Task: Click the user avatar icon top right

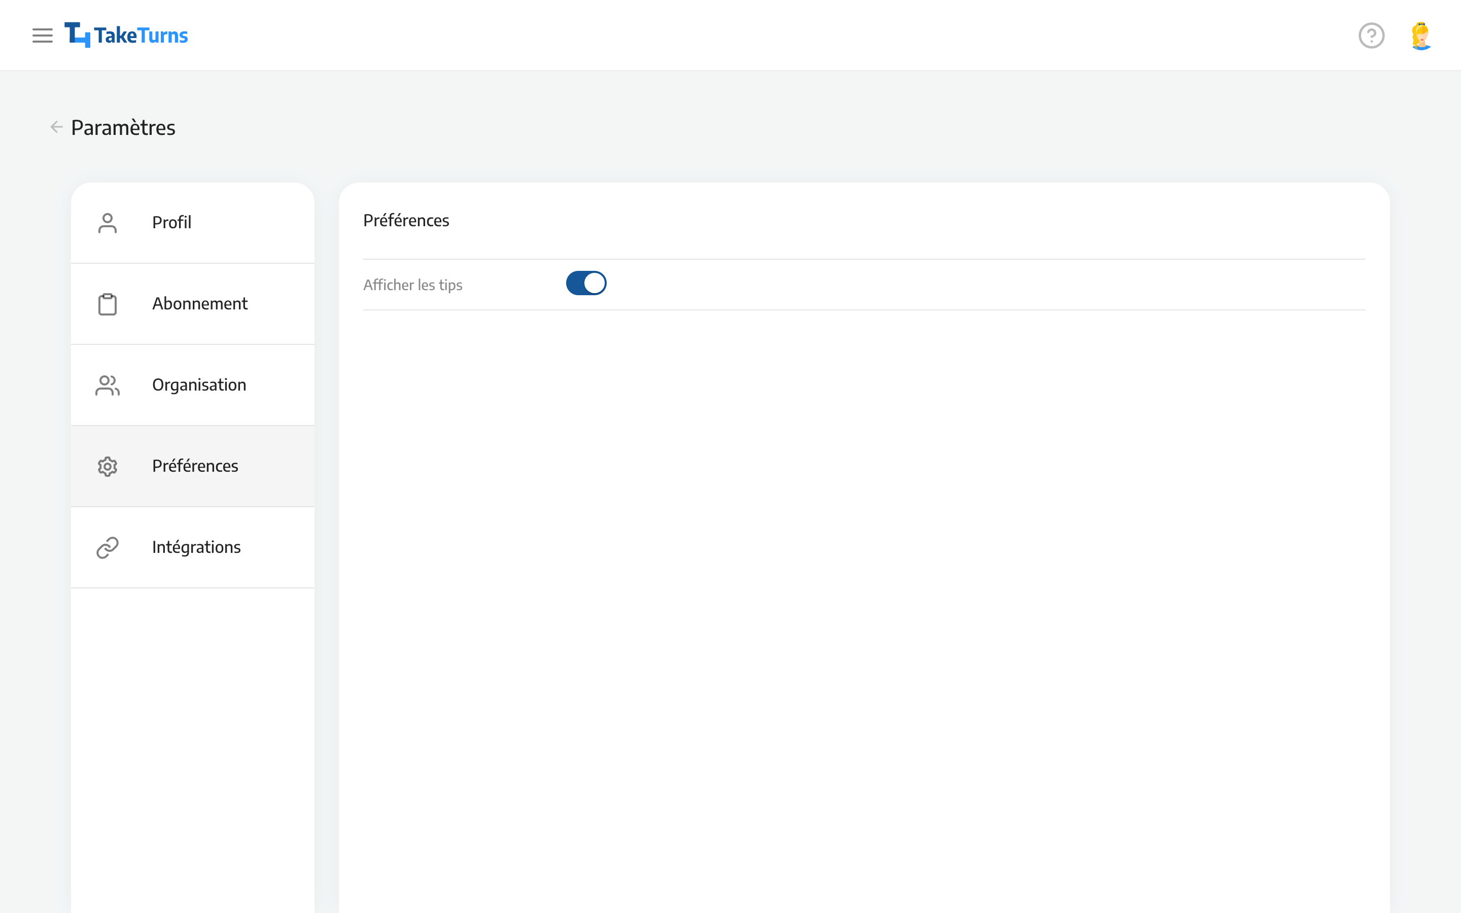Action: (1421, 34)
